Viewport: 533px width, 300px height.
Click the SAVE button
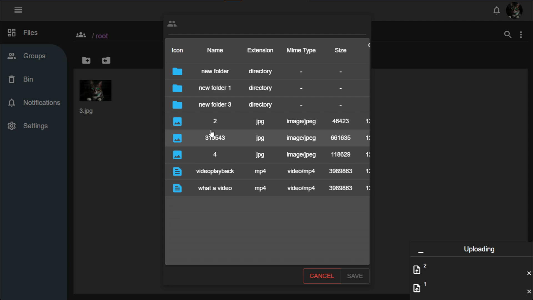[x=355, y=276]
